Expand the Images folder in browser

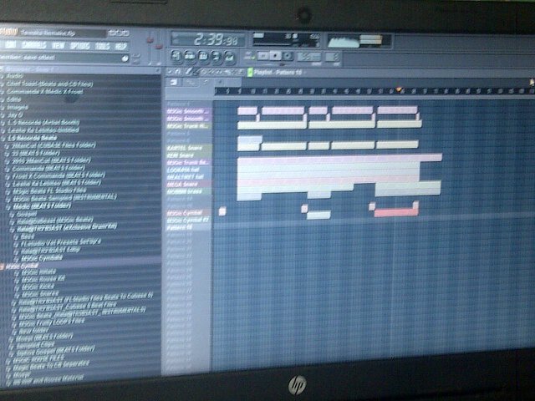[18, 107]
